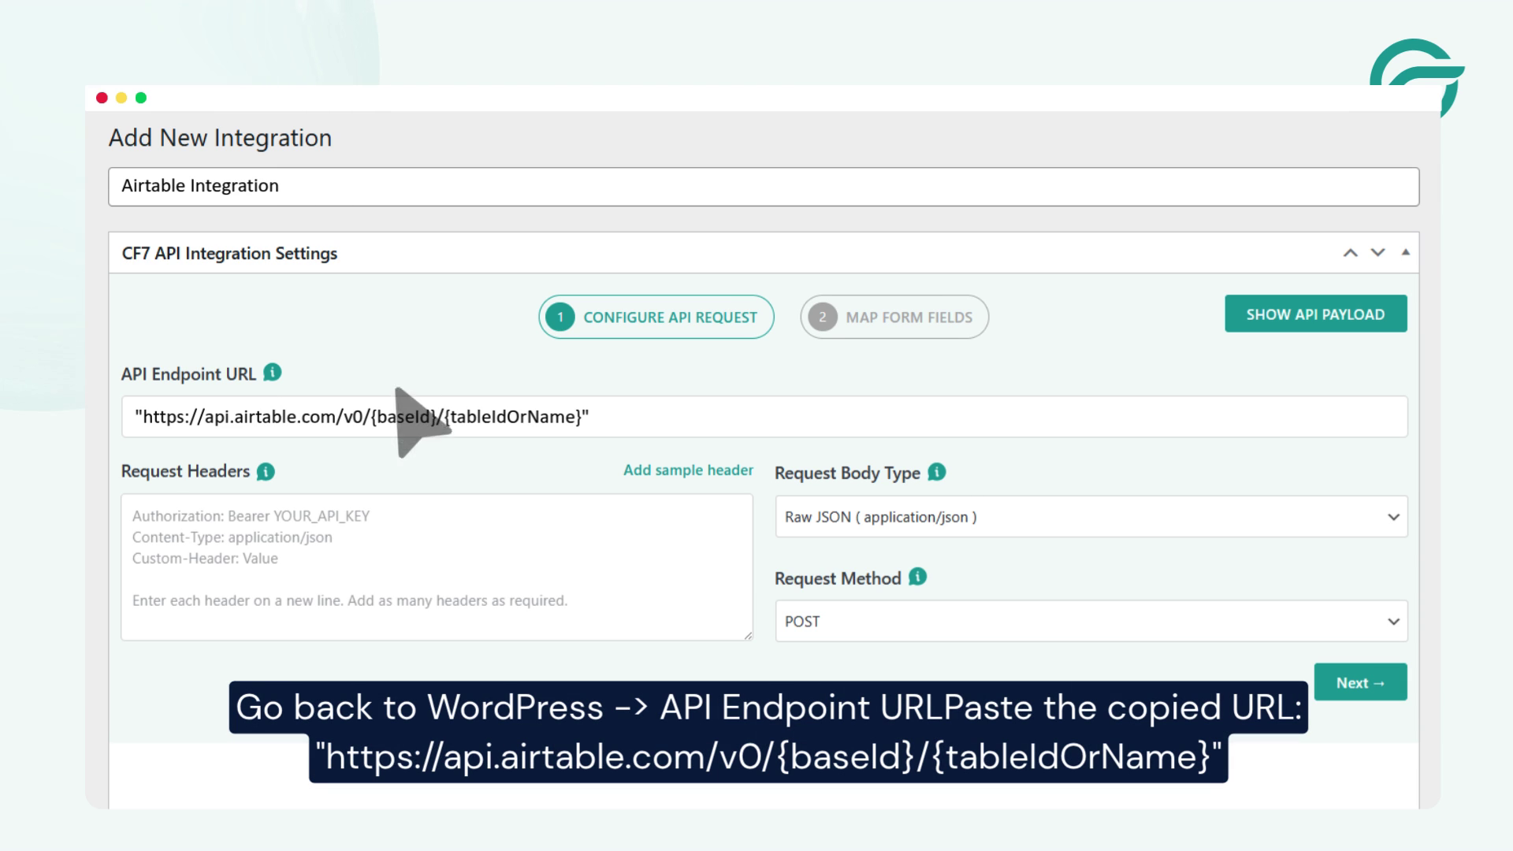Click info icon beside Request Method
The height and width of the screenshot is (851, 1513).
pyautogui.click(x=917, y=577)
